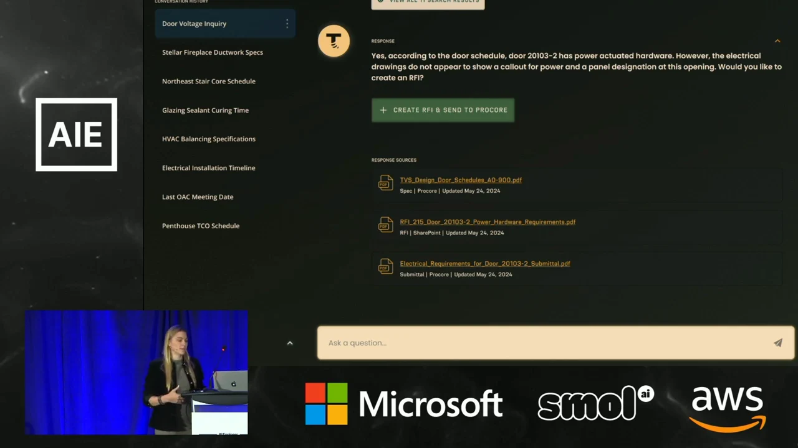
Task: Click the 'Spec | Procore | Updated May 24, 2024' text
Action: point(450,191)
